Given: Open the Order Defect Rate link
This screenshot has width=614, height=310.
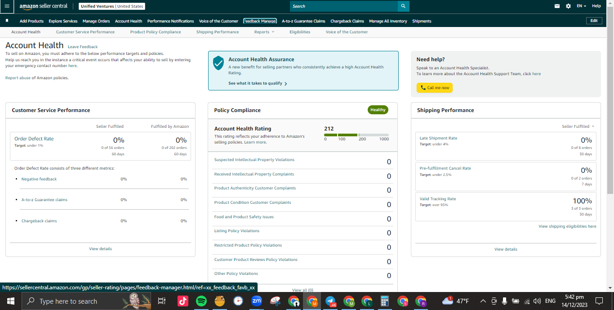Looking at the screenshot, I should coord(34,139).
